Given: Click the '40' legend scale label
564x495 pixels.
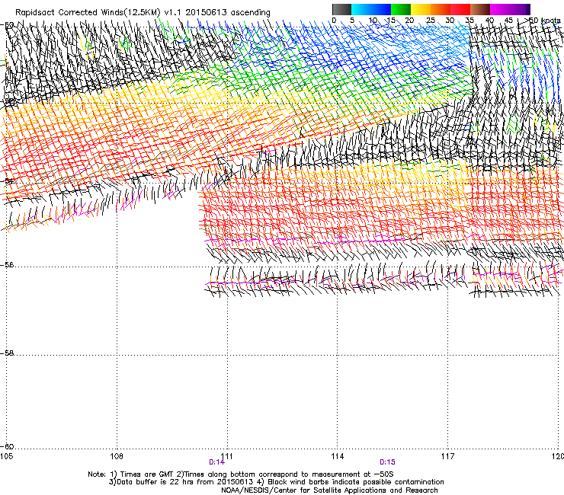Looking at the screenshot, I should (490, 21).
